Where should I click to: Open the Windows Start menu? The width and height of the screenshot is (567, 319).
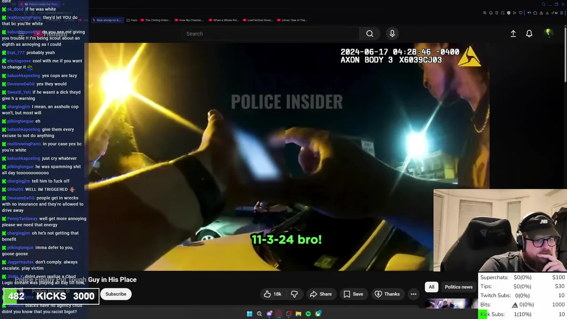click(249, 314)
